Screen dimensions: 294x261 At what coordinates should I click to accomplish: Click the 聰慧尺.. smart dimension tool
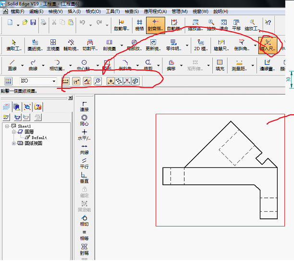(221, 45)
